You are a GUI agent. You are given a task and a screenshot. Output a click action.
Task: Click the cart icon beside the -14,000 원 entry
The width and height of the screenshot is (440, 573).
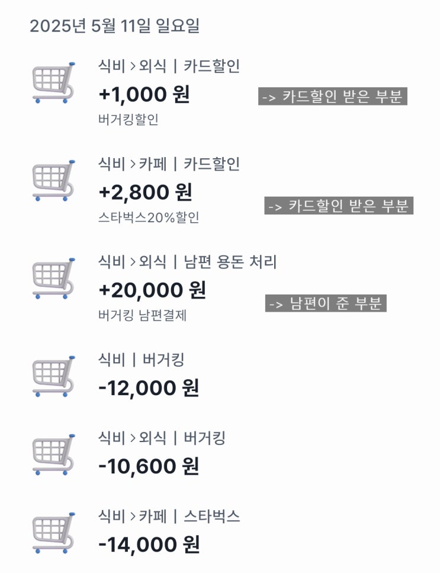53,533
